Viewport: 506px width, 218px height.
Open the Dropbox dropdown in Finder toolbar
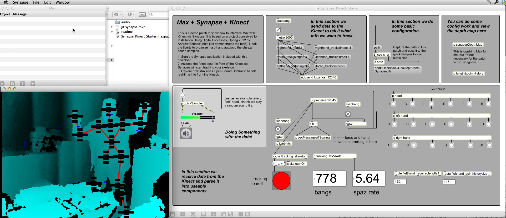tap(131, 14)
